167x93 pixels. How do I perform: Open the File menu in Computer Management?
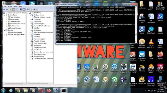pyautogui.click(x=5, y=6)
